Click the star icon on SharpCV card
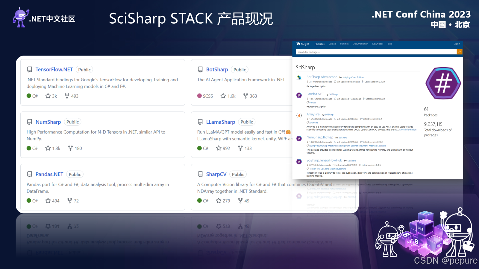Image resolution: width=479 pixels, height=269 pixels. [219, 201]
